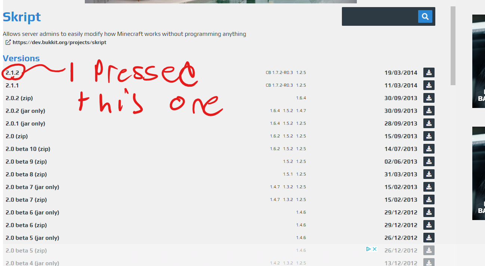Click download icon for 2.0.2 (zip)

click(429, 98)
